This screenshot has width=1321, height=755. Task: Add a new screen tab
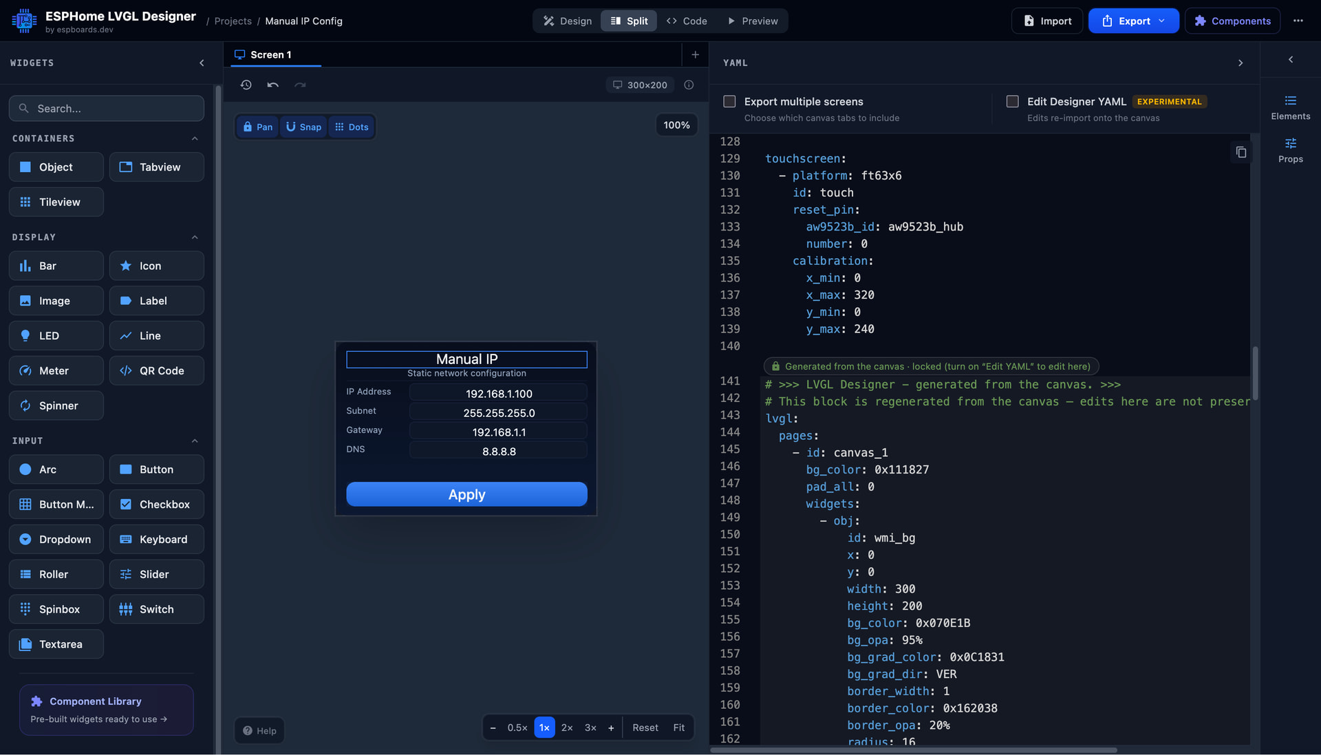(695, 54)
